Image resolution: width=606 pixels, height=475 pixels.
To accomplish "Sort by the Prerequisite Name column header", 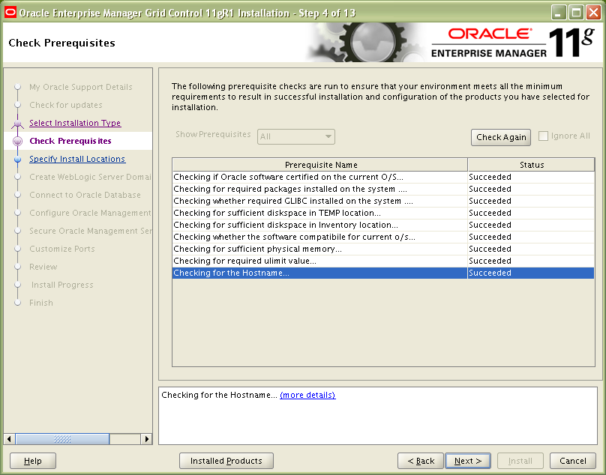I will tap(320, 165).
